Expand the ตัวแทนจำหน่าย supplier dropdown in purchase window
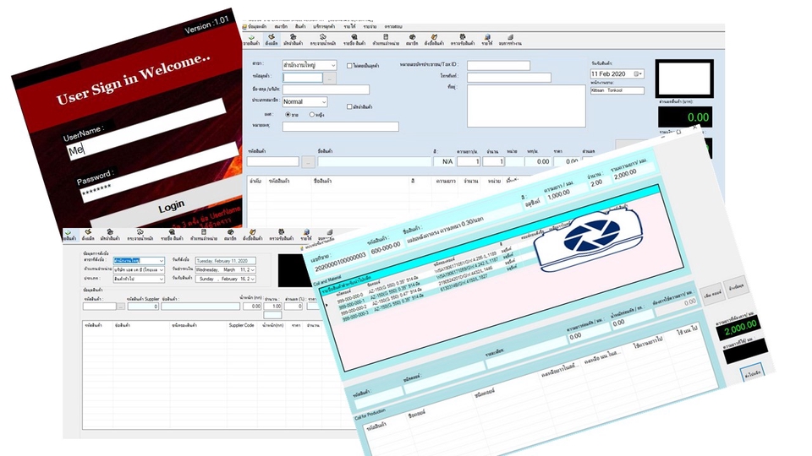This screenshot has height=456, width=812. click(161, 270)
